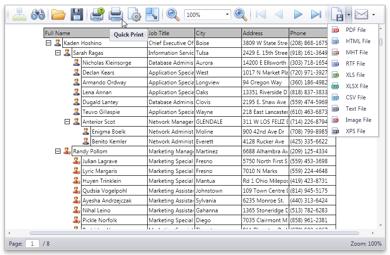Screen dimensions: 390x255
Task: Click the page number input field
Action: pyautogui.click(x=32, y=244)
